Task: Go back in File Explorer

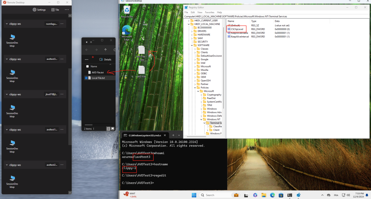Action: (87, 50)
